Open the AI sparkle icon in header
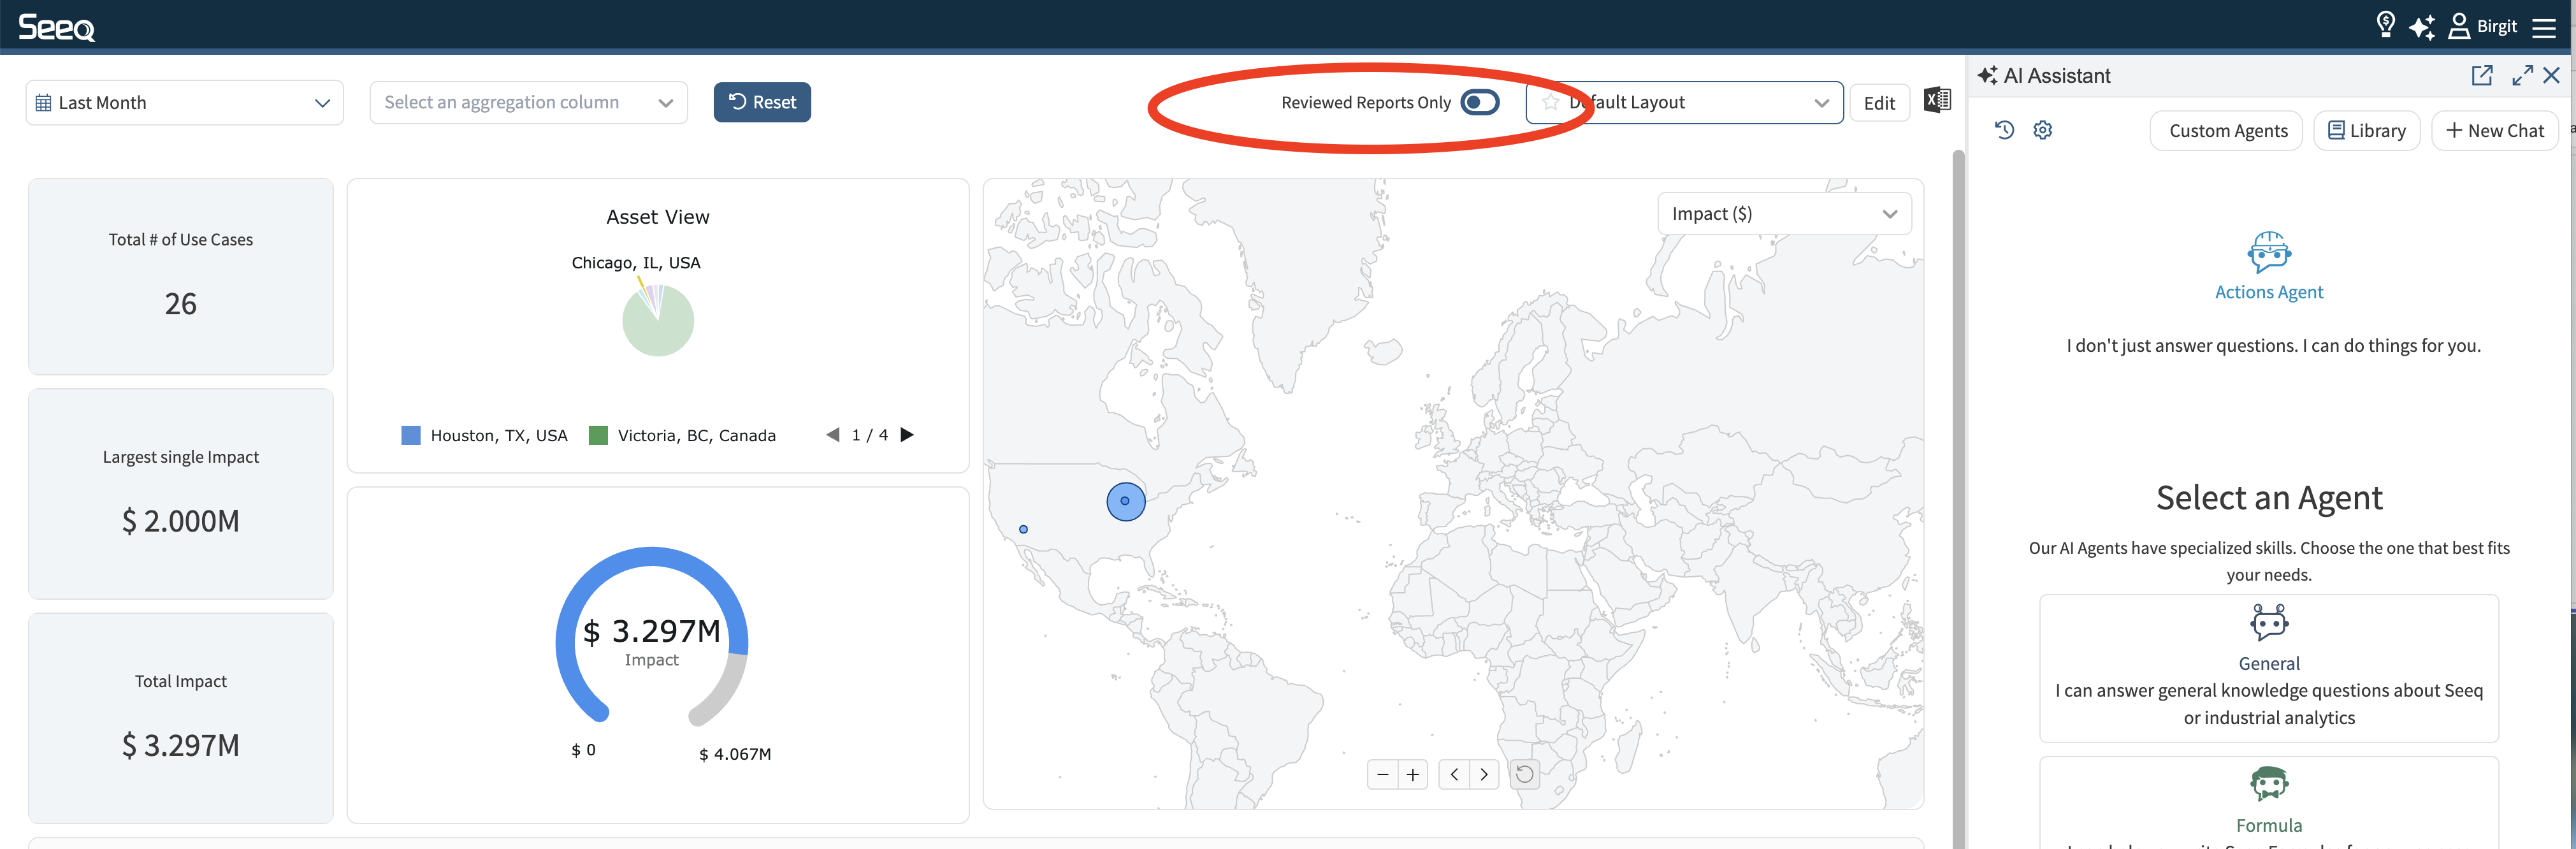 (x=2422, y=27)
